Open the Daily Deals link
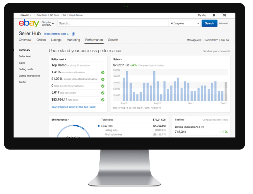The image size is (253, 194). [x=41, y=15]
